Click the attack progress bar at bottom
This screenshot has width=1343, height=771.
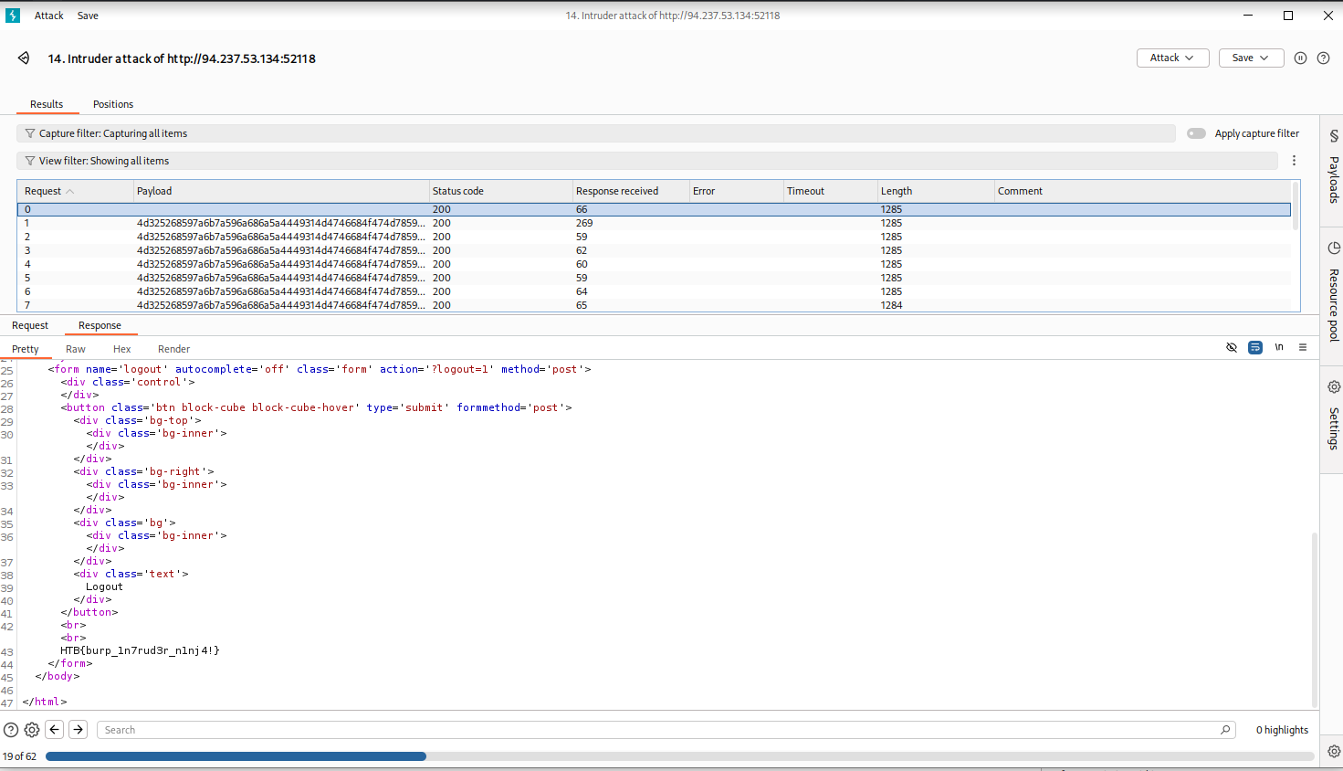click(x=679, y=756)
